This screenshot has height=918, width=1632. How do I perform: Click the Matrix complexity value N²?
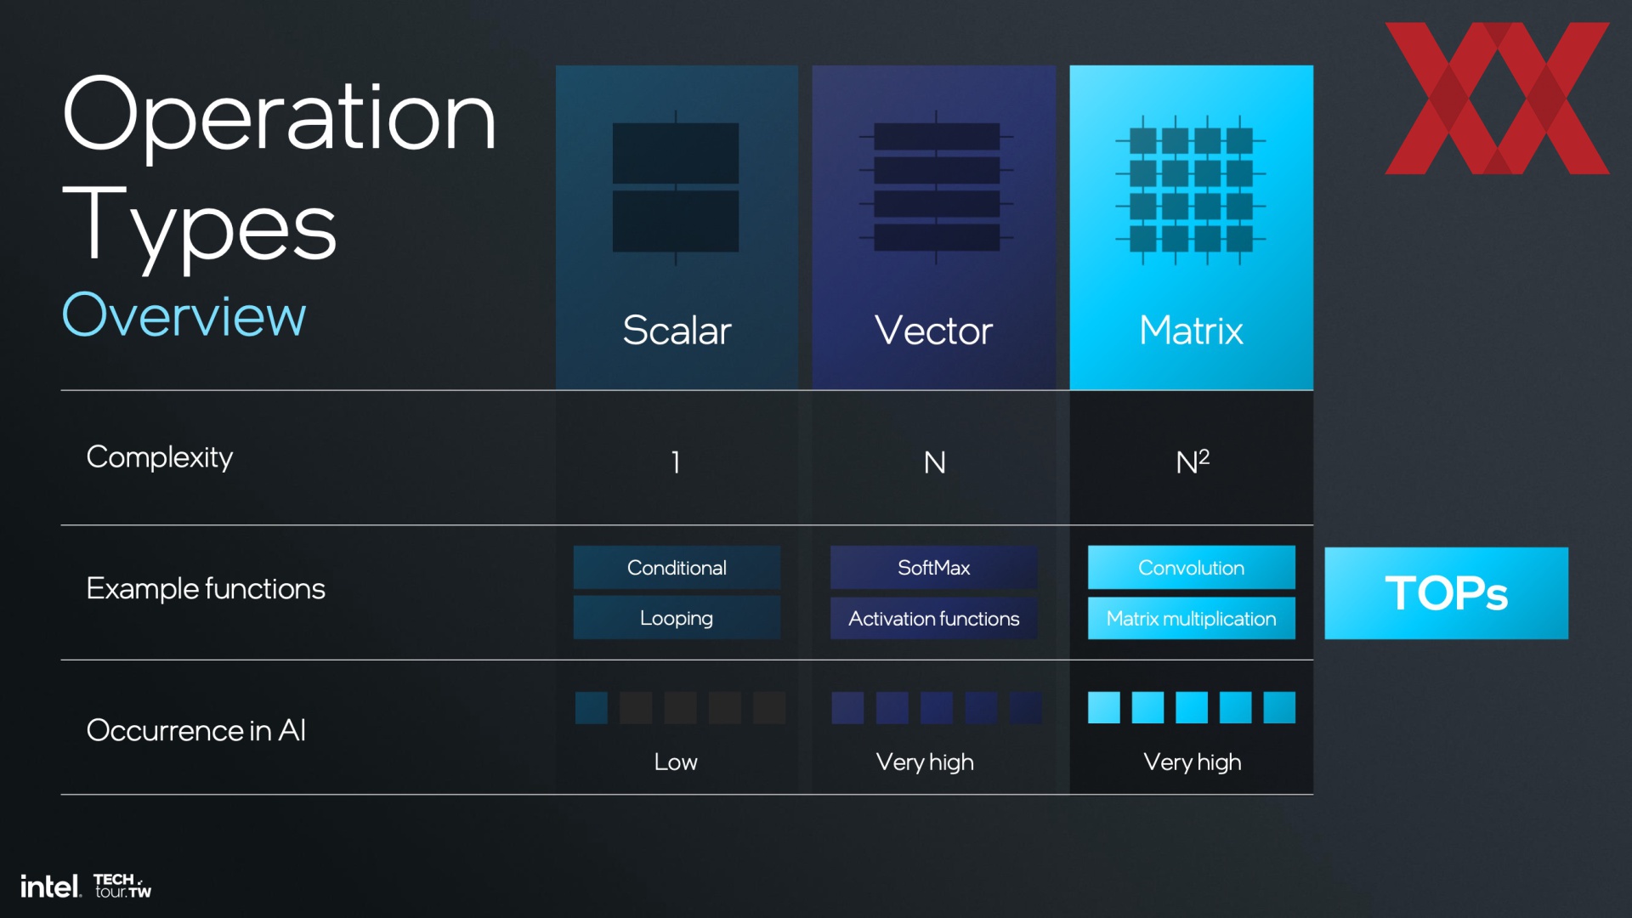(1193, 462)
